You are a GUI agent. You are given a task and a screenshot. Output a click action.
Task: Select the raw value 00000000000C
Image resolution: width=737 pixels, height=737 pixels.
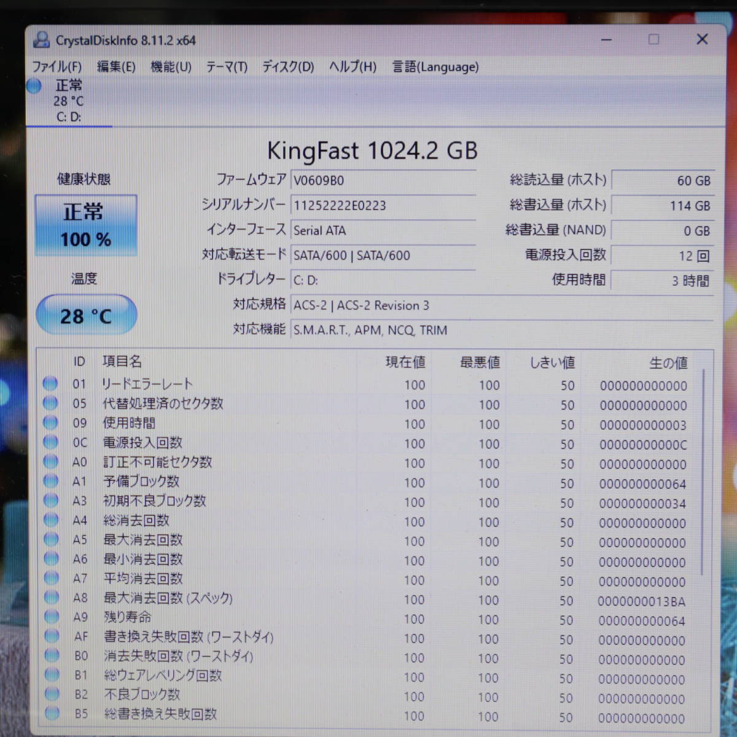pyautogui.click(x=643, y=445)
